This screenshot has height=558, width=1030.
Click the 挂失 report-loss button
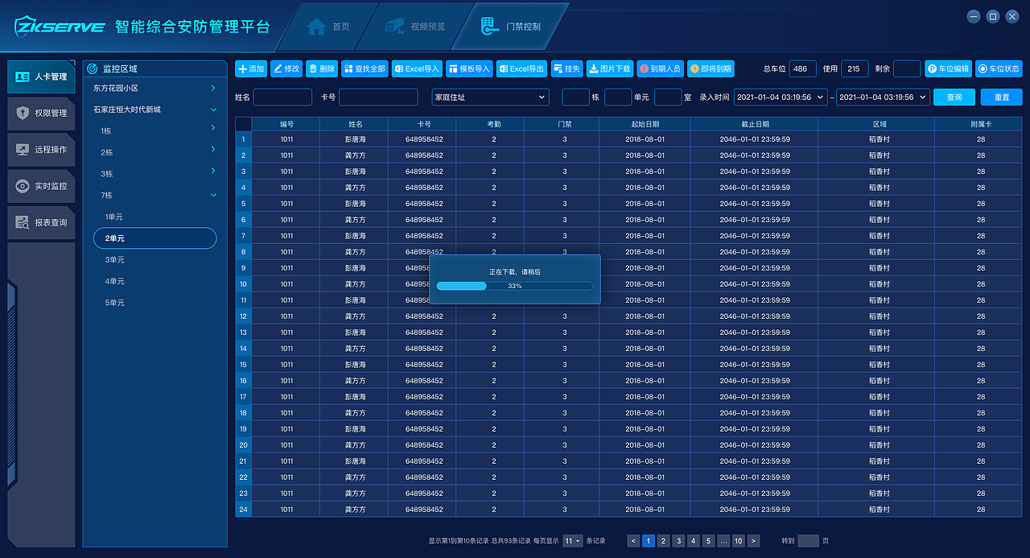click(x=566, y=69)
